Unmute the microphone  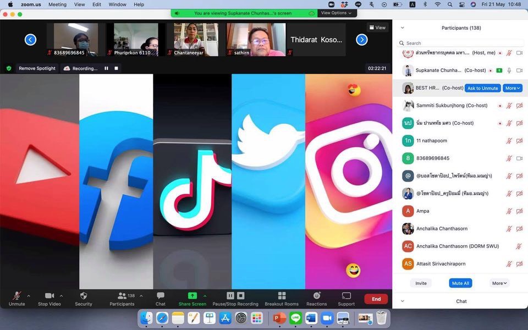pos(16,296)
